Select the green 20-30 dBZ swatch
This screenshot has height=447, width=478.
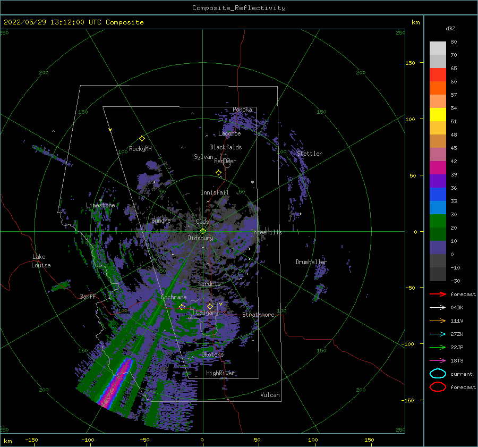[438, 221]
